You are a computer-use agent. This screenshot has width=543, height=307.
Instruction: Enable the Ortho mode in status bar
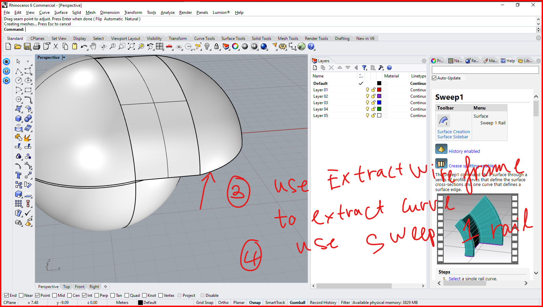223,302
